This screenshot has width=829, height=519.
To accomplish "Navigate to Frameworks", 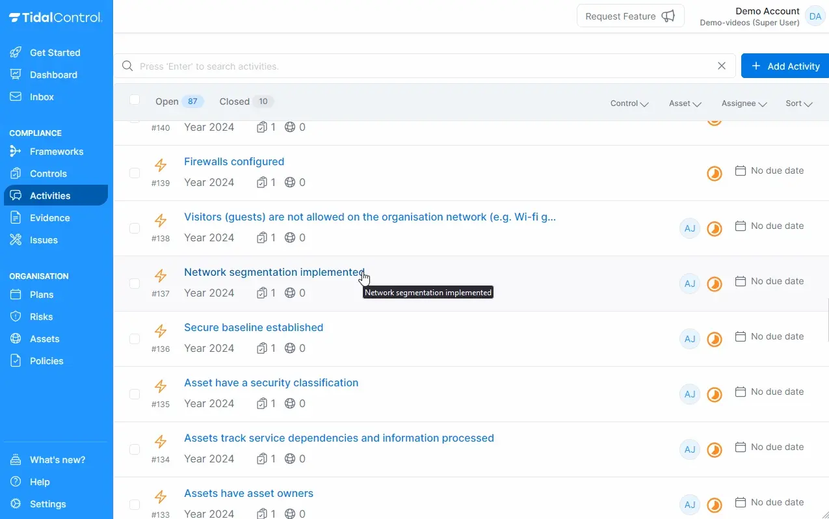I will coord(55,152).
